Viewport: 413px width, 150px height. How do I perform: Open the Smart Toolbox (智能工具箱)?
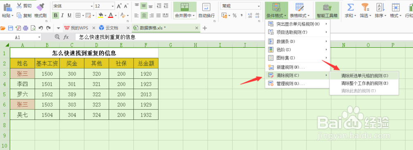(x=327, y=10)
